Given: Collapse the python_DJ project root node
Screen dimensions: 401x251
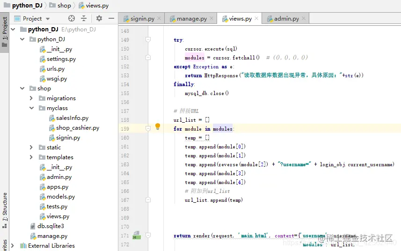Looking at the screenshot, I should pyautogui.click(x=13, y=30).
